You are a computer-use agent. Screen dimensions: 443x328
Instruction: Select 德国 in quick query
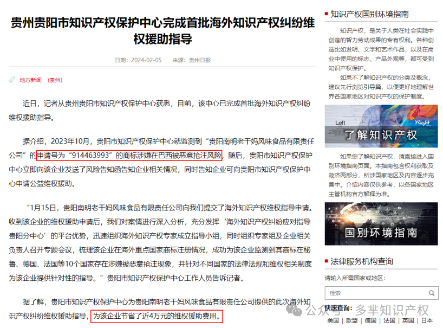point(370,320)
